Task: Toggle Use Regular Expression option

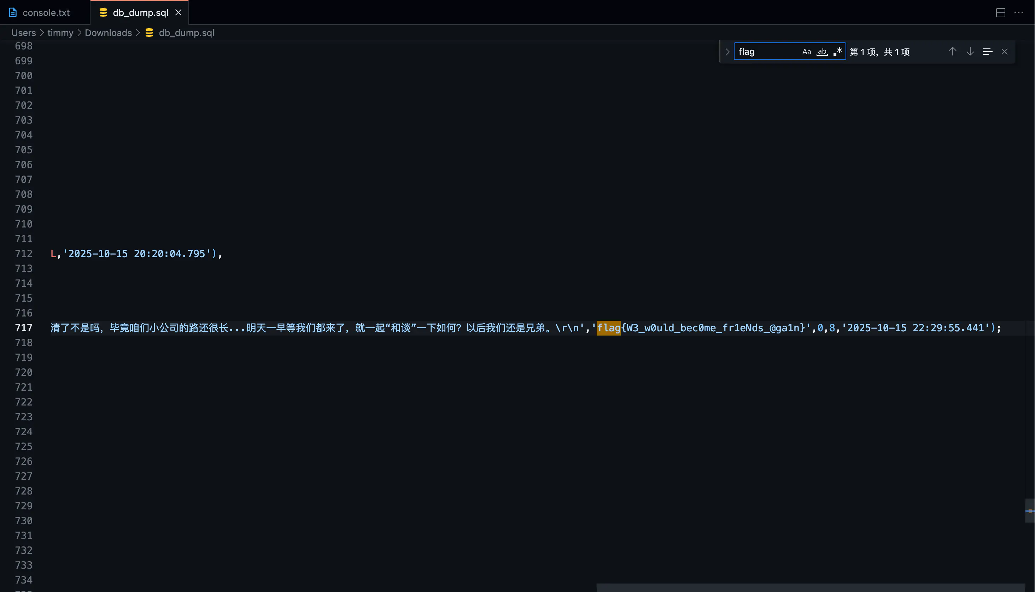Action: [x=837, y=52]
